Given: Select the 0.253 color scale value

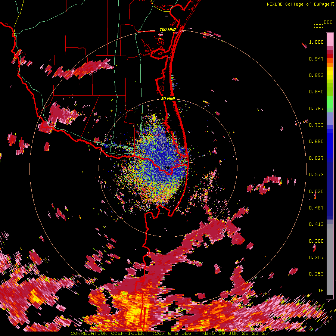Looking at the screenshot, I should click(x=316, y=274).
